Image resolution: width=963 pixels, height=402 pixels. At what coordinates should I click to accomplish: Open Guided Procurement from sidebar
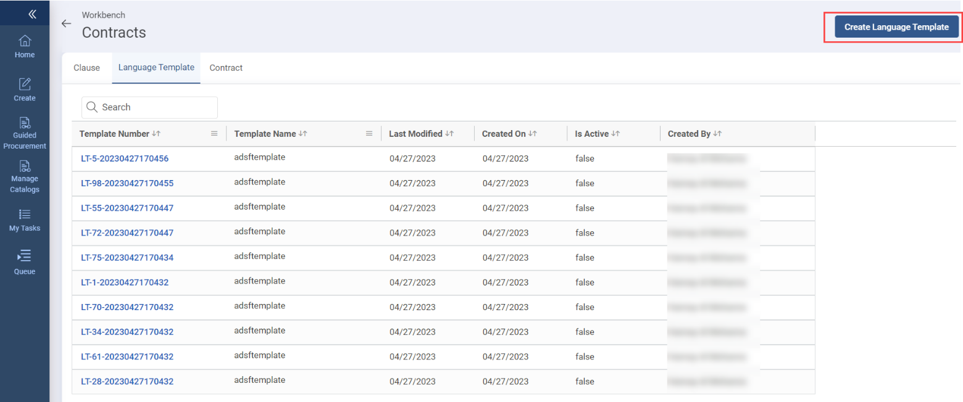pos(25,133)
